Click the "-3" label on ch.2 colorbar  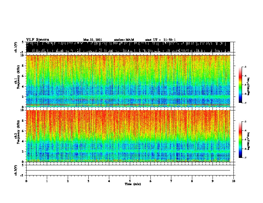pos(245,122)
